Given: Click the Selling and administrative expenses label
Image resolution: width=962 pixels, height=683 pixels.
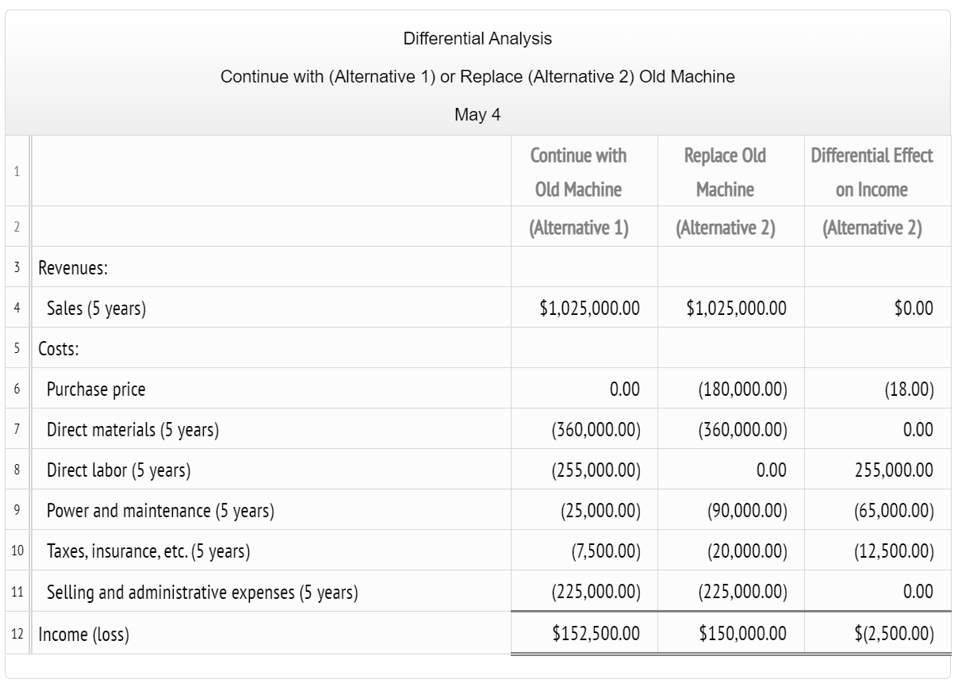Looking at the screenshot, I should point(202,592).
